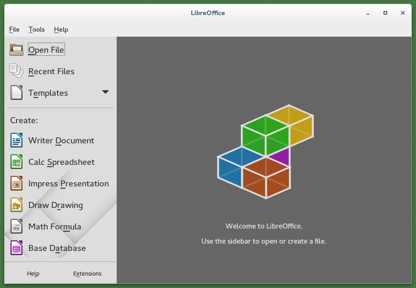Screen dimensions: 416x288
Task: Click the Open File label text
Action: (46, 49)
